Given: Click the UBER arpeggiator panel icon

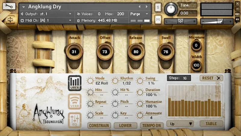Looking at the screenshot, I should (x=75, y=83).
